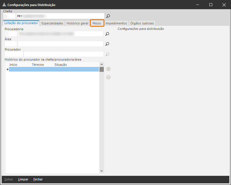
Task: Click the remove row minus icon
Action: tap(108, 77)
